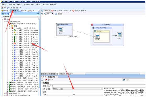The width and height of the screenshot is (146, 97).
Task: Switch to the Security tab
Action: [30, 11]
